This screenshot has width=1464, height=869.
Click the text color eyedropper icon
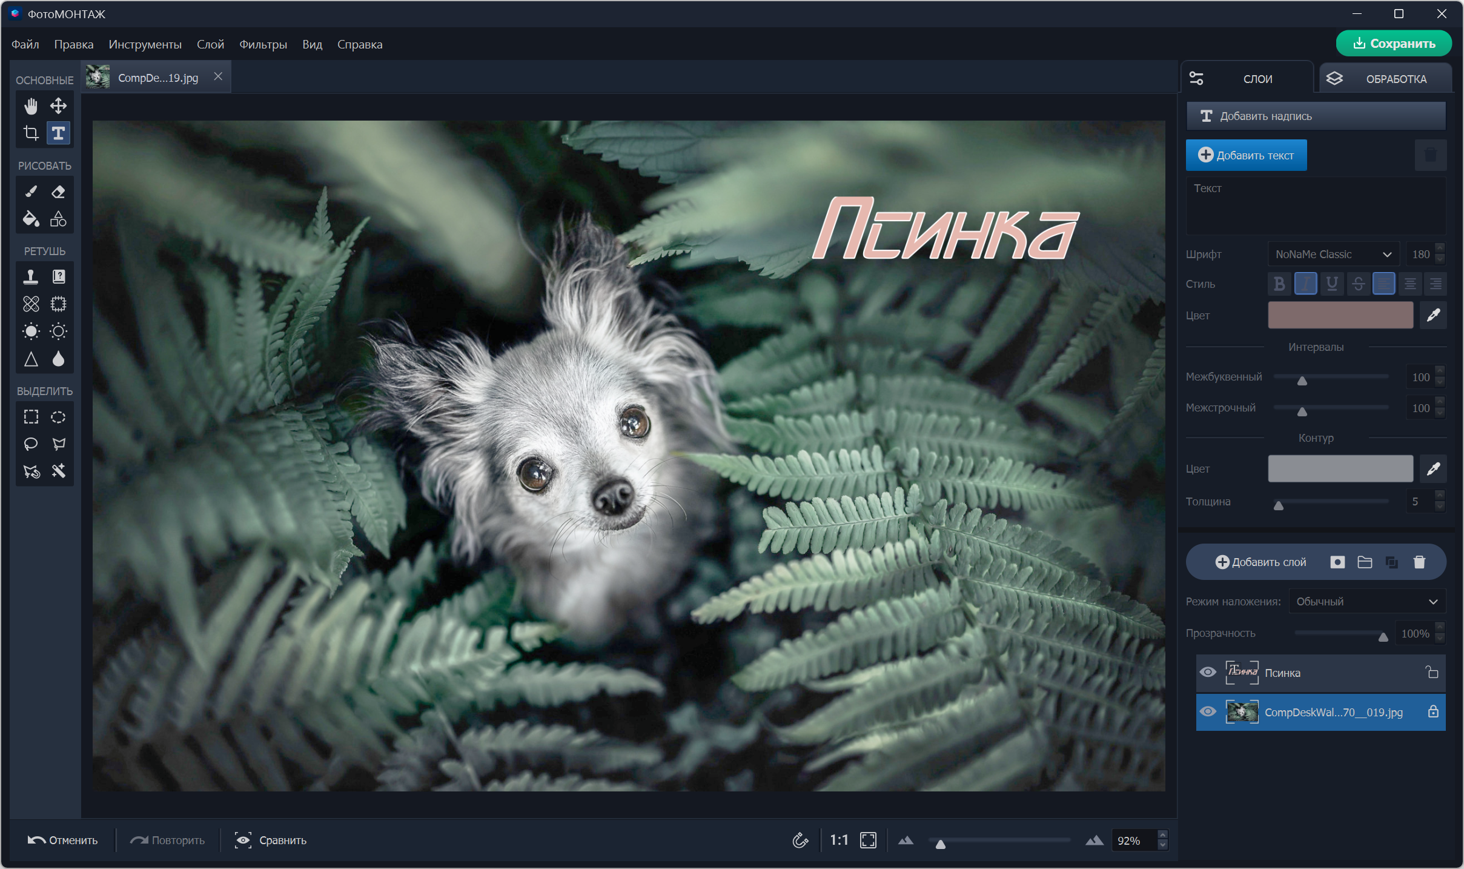(x=1433, y=315)
